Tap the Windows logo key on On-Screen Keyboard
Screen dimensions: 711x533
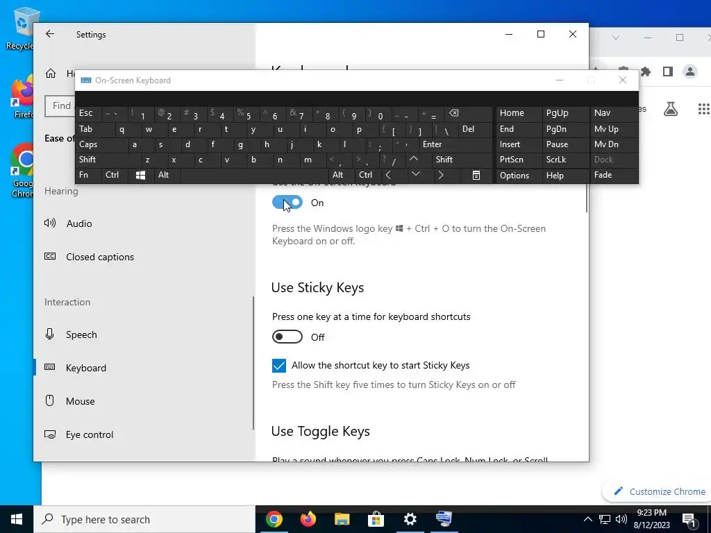140,176
